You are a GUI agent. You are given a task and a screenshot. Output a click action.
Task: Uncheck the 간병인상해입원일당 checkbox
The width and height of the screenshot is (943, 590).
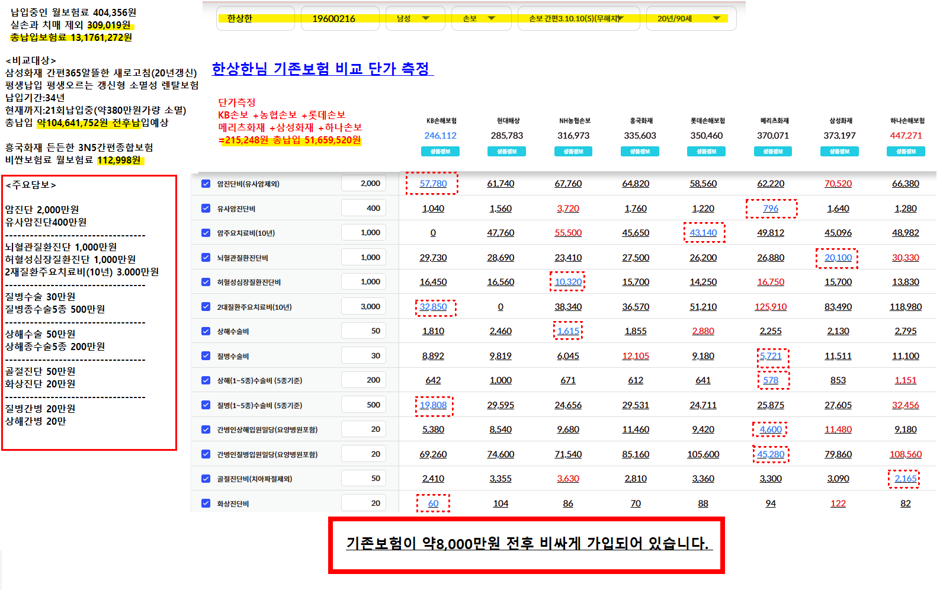tap(206, 429)
